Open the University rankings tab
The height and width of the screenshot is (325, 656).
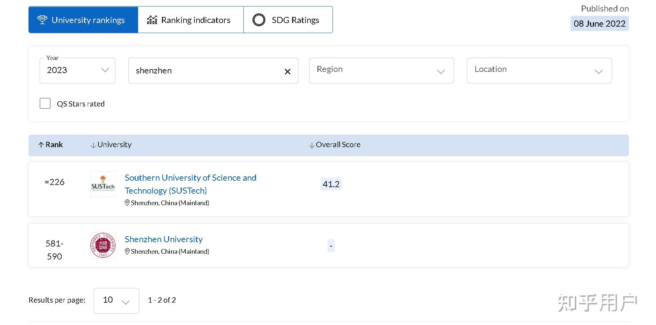pyautogui.click(x=83, y=20)
